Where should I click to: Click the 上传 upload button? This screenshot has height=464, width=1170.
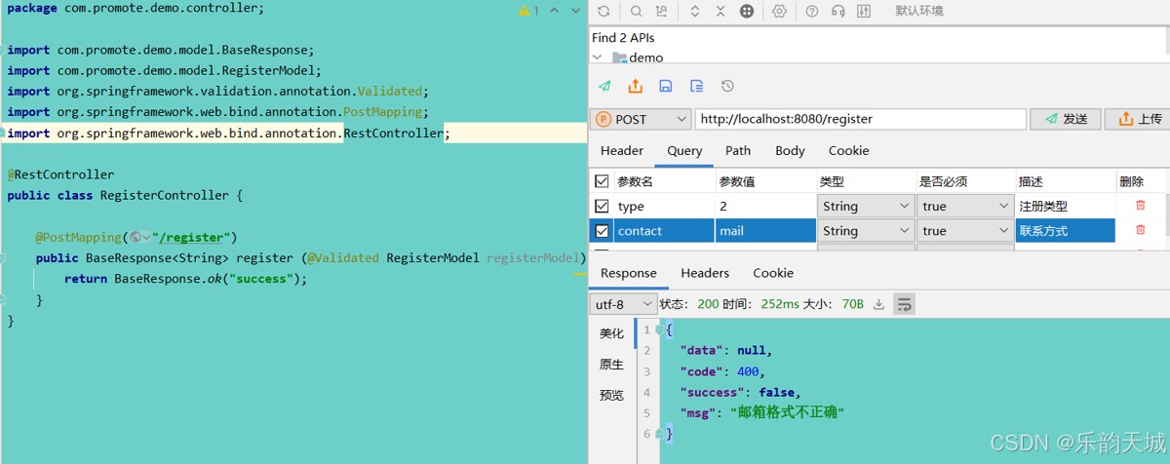[x=1140, y=119]
